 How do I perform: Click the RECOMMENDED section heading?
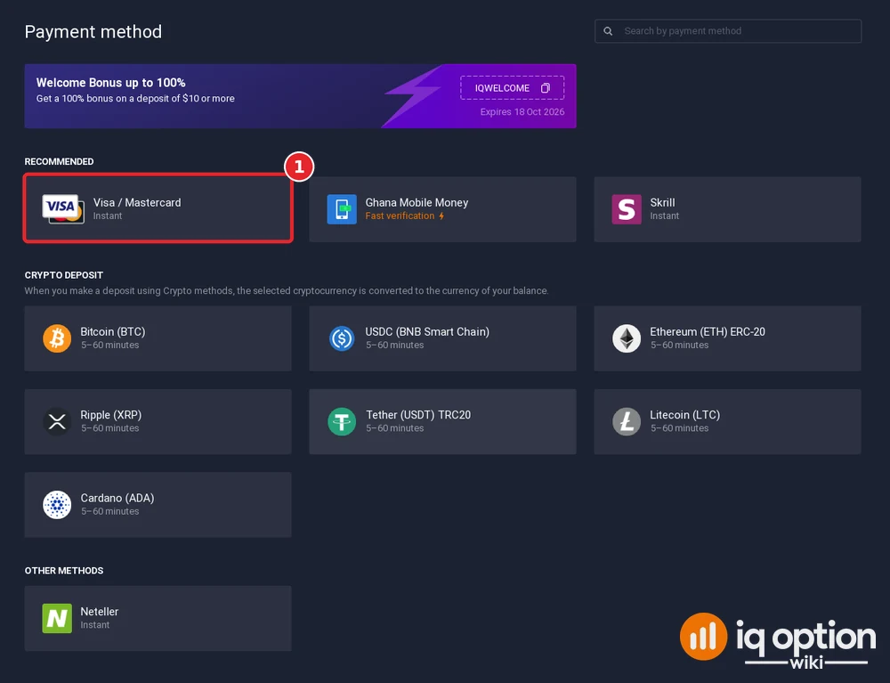click(59, 162)
